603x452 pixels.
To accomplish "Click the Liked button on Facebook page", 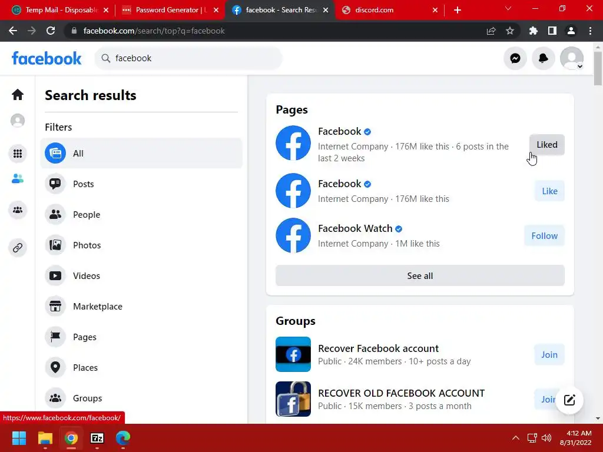I will click(547, 145).
